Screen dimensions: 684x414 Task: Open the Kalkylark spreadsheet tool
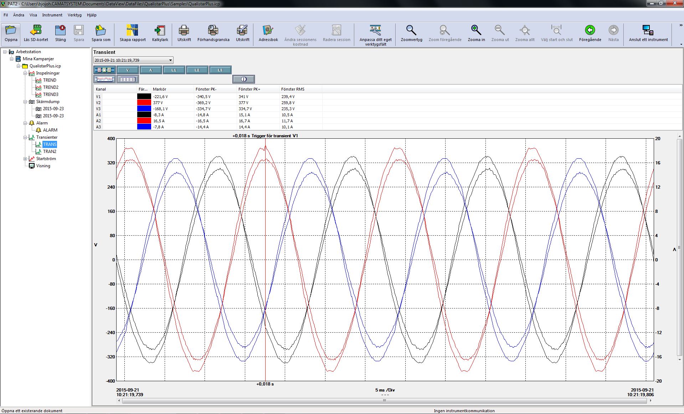[160, 31]
